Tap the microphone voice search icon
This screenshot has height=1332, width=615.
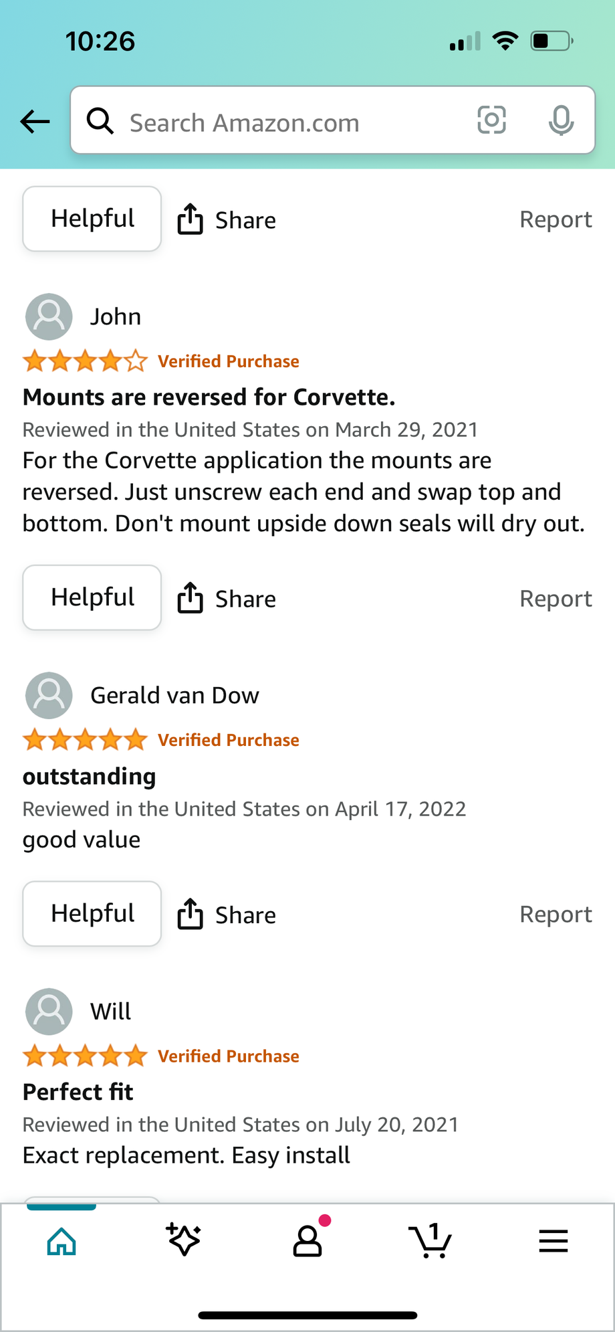click(561, 120)
